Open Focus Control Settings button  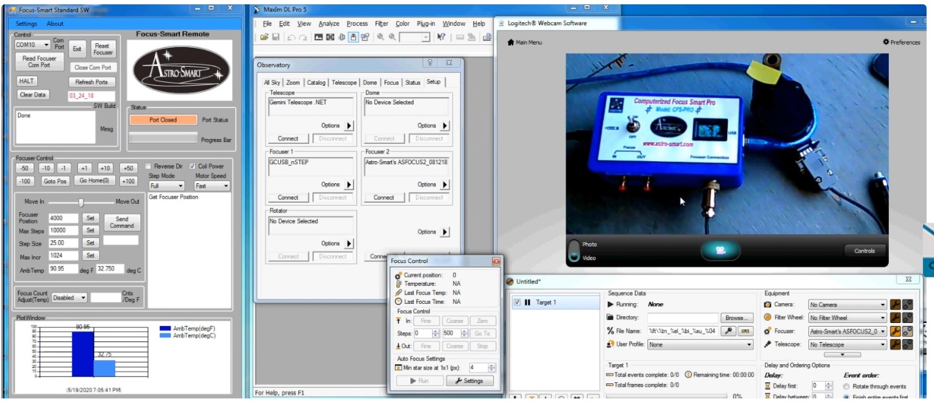[469, 381]
